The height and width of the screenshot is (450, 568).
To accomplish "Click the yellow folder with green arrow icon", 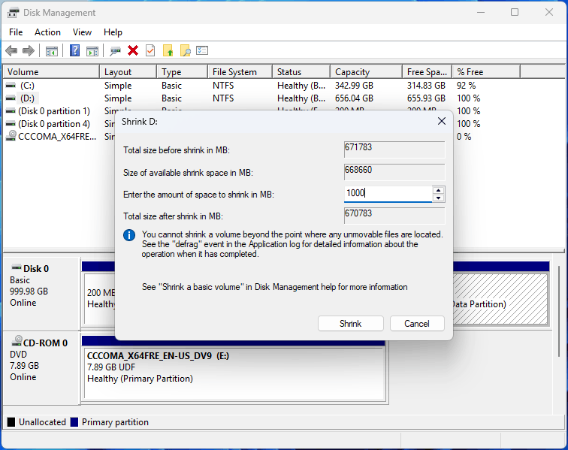I will tap(168, 51).
